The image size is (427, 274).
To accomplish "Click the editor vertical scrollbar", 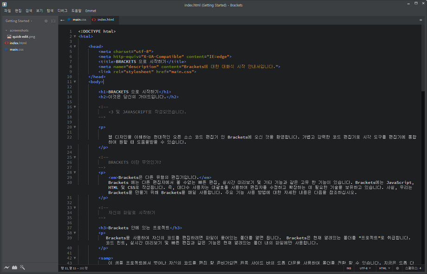I will pos(423,57).
